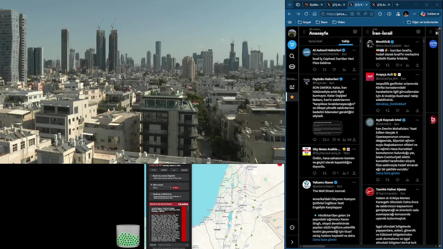The width and height of the screenshot is (443, 249).
Task: Open the Full archive link
Action: click(183, 204)
